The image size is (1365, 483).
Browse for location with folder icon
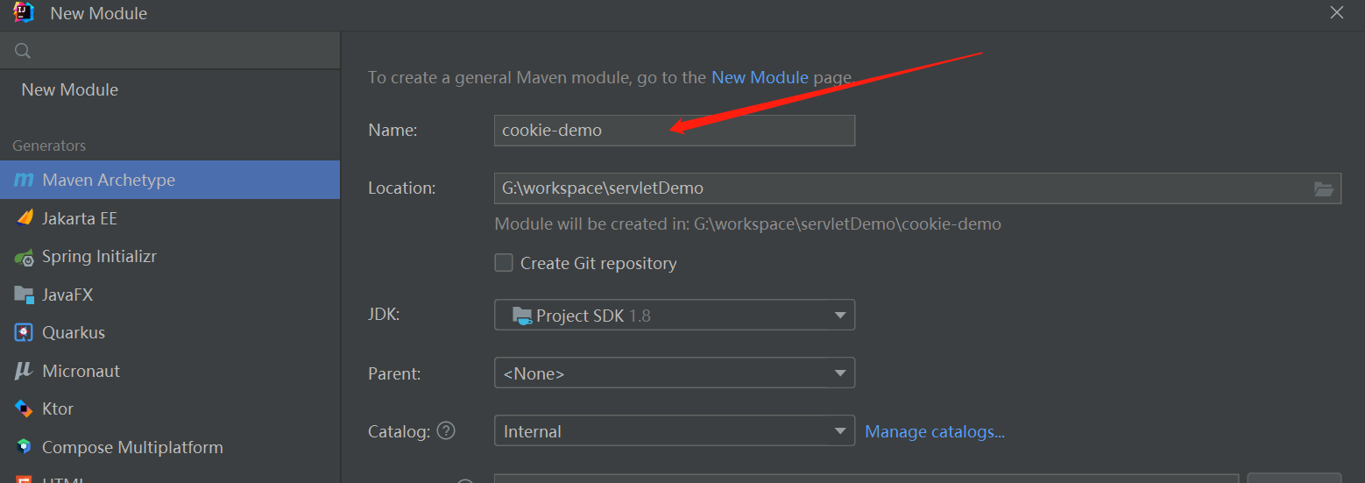click(1323, 188)
